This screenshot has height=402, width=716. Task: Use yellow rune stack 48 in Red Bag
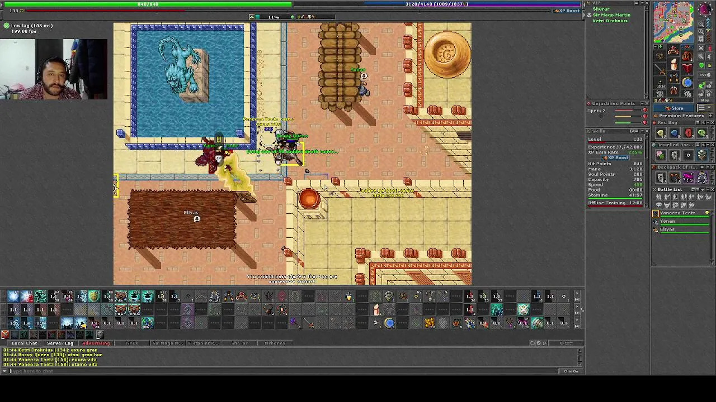click(x=661, y=133)
